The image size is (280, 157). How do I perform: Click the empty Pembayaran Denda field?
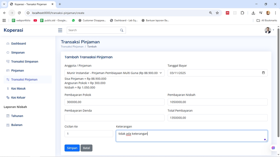pyautogui.click(x=114, y=118)
